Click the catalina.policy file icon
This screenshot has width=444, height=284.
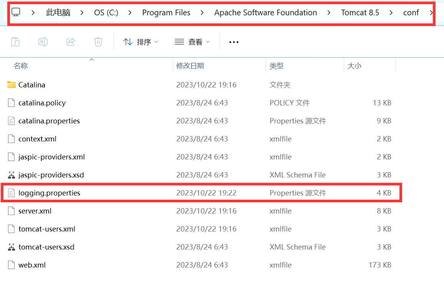pyautogui.click(x=11, y=103)
